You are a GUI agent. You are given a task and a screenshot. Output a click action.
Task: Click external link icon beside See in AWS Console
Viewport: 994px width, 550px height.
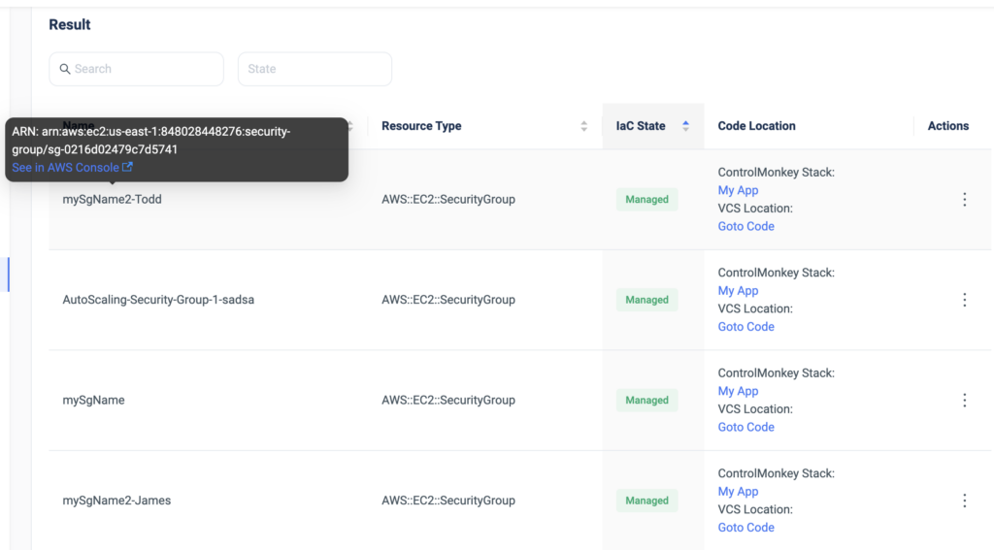(x=127, y=167)
